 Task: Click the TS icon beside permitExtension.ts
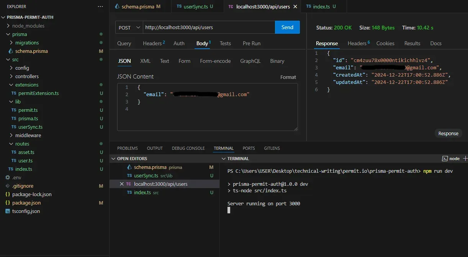click(14, 93)
